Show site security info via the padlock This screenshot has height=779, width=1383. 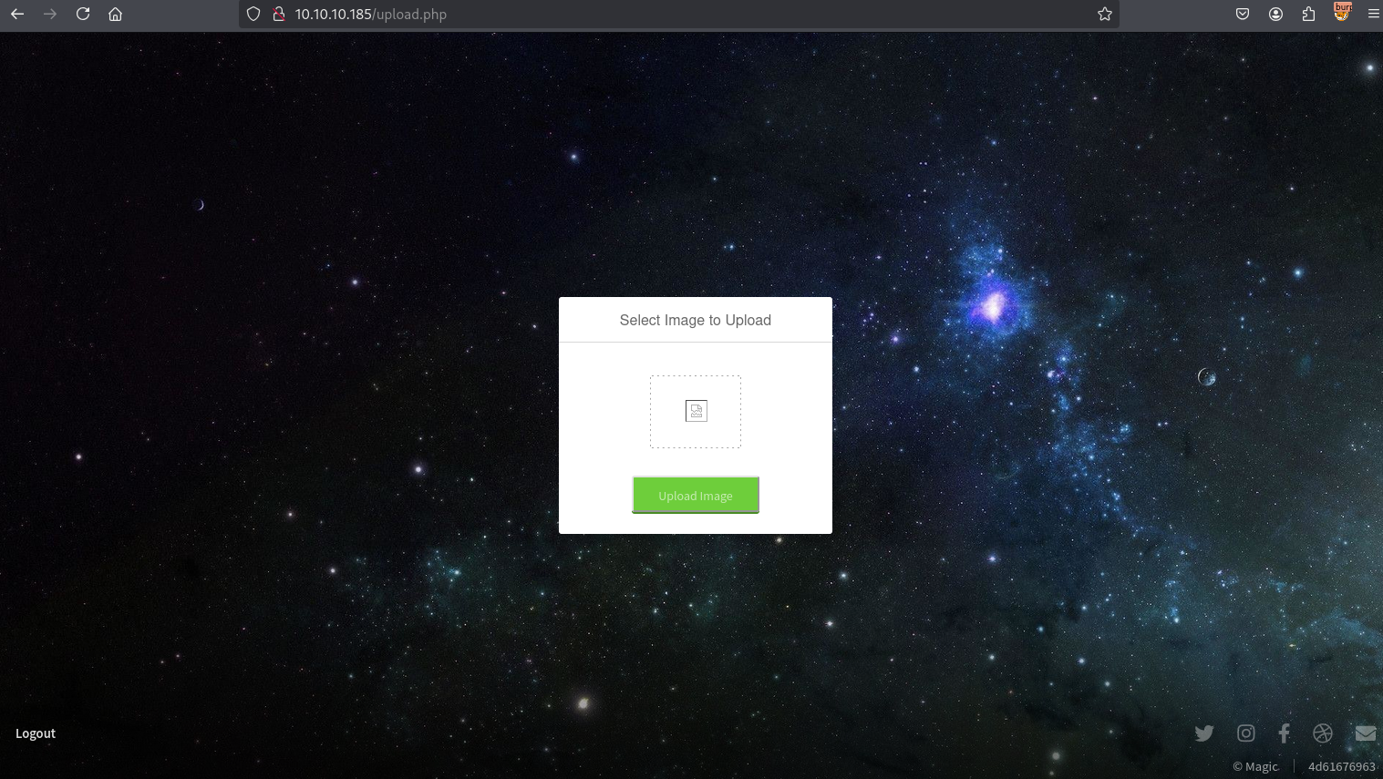point(279,14)
